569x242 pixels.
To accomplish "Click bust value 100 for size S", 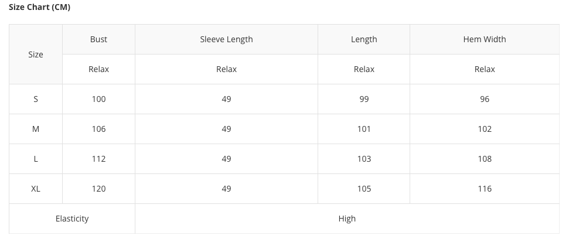I will coord(98,99).
